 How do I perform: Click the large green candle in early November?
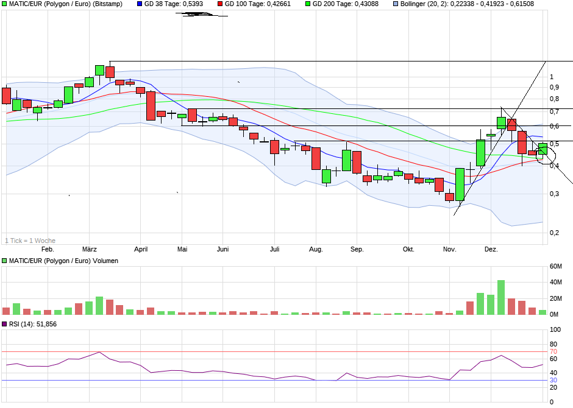point(460,185)
